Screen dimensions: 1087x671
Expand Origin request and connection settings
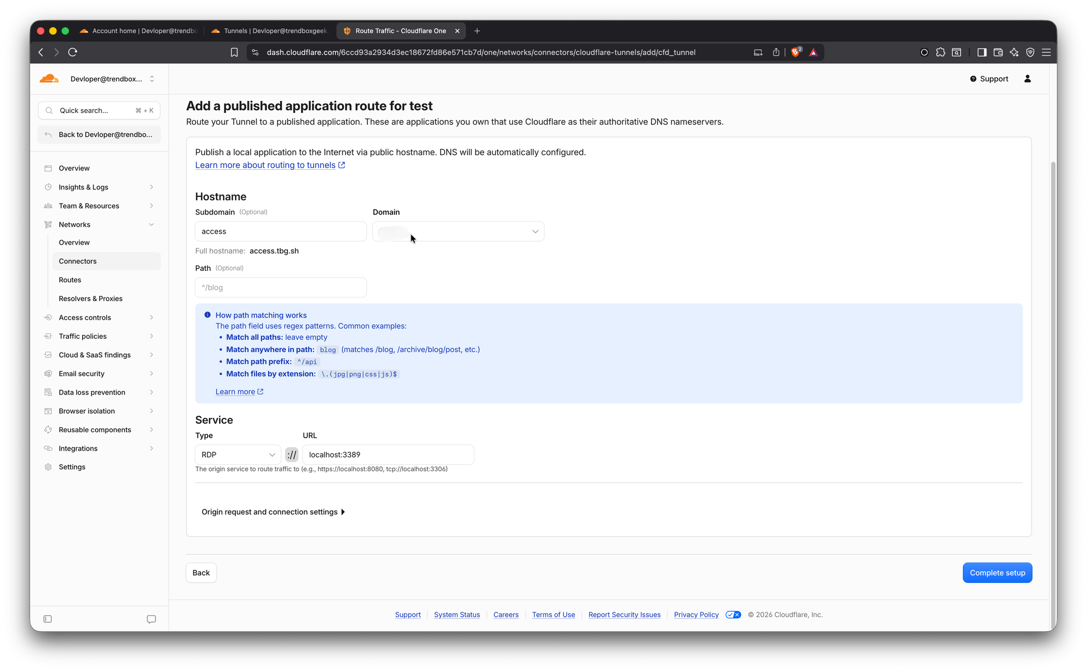(x=273, y=512)
